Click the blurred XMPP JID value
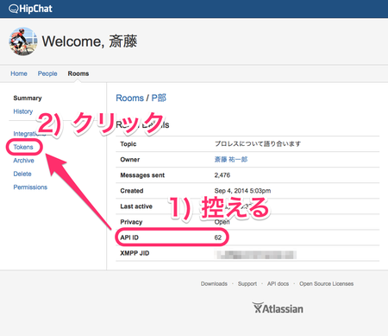 (255, 255)
